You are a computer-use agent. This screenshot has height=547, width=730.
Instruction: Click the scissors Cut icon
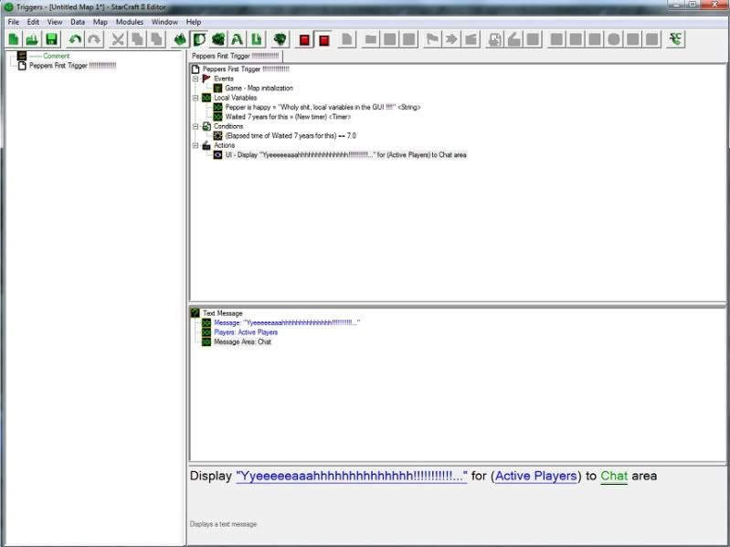pos(118,39)
